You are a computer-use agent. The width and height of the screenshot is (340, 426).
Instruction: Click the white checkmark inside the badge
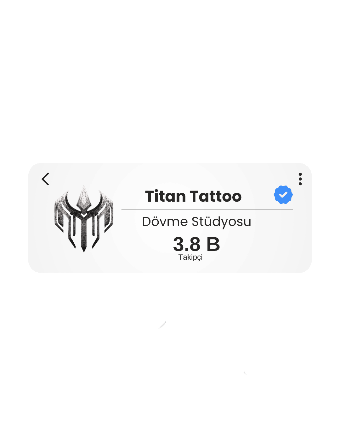pos(283,195)
